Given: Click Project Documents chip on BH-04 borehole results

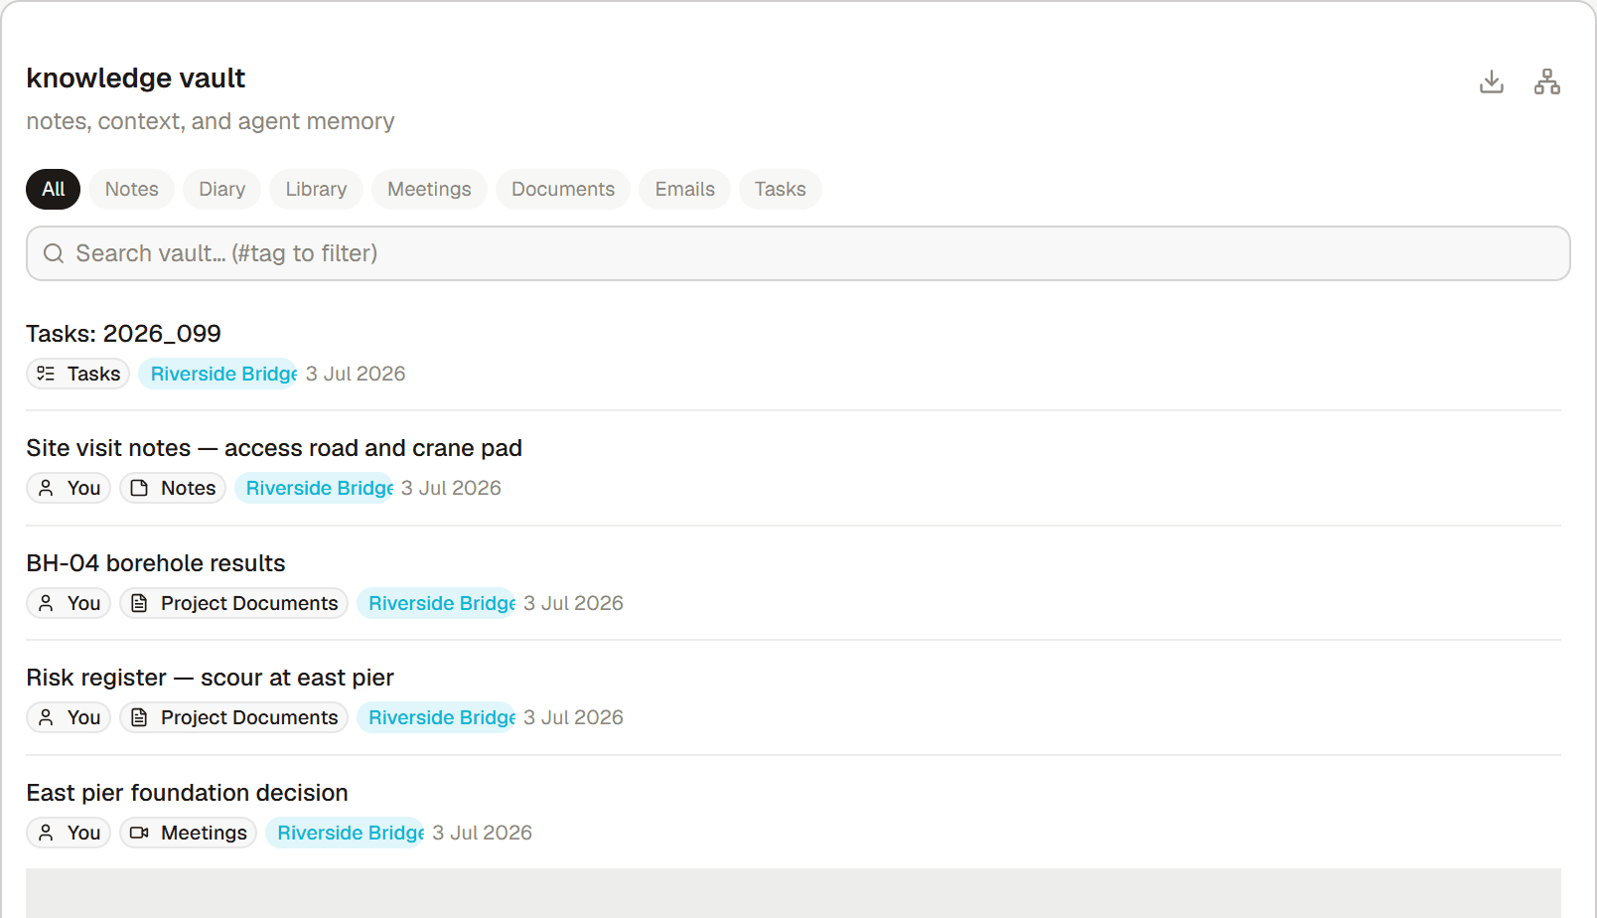Looking at the screenshot, I should pos(233,603).
